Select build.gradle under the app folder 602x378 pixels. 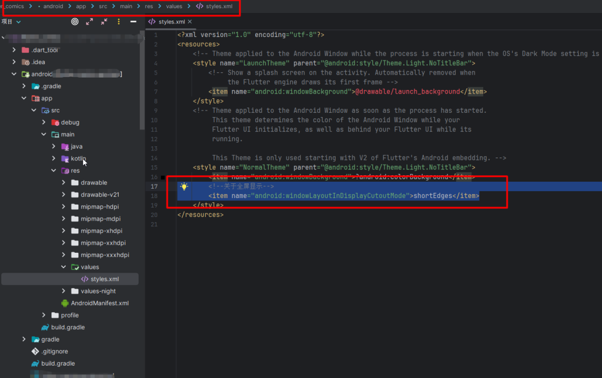point(68,327)
